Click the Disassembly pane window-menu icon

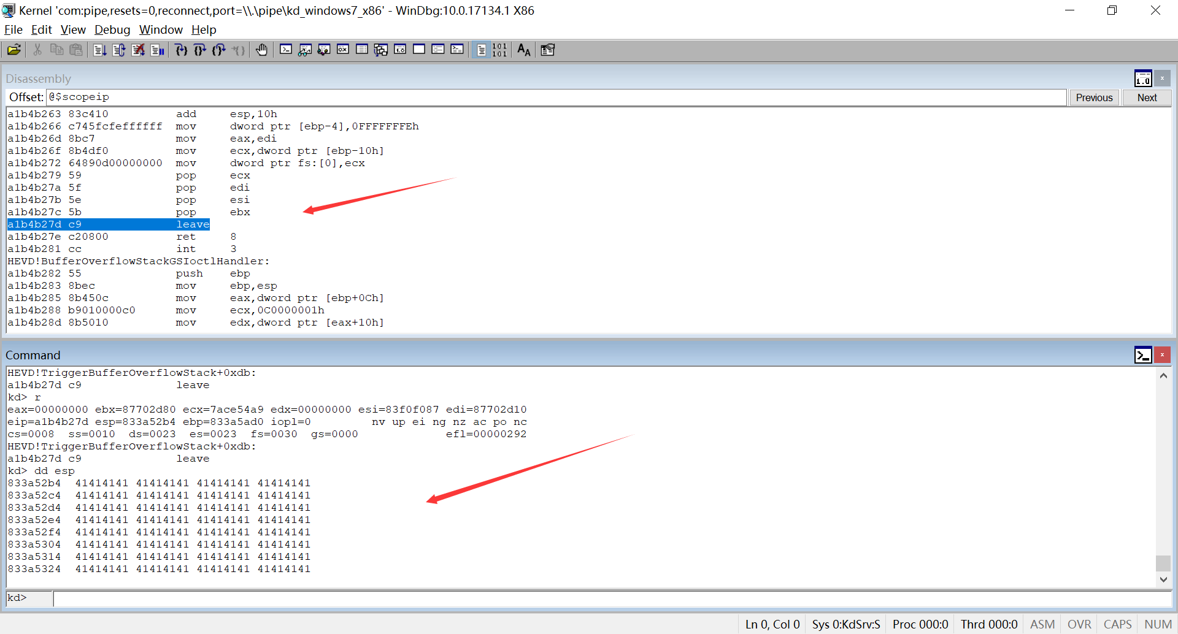click(x=1143, y=78)
